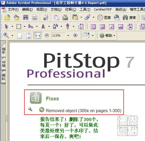145x141 pixels.
Task: Expand the rotate pages dropdown arrow
Action: 93,36
